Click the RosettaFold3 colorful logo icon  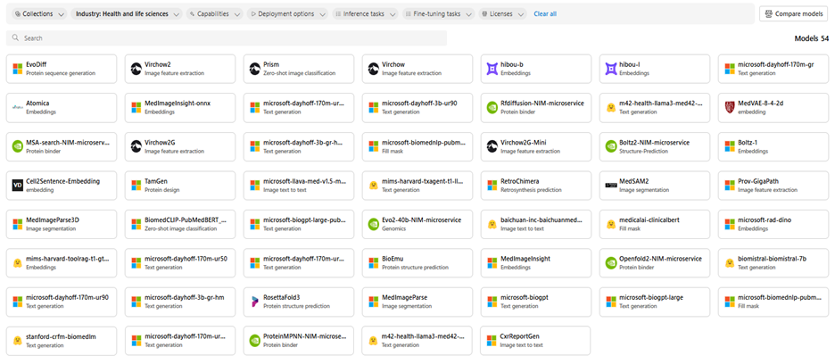click(x=254, y=302)
